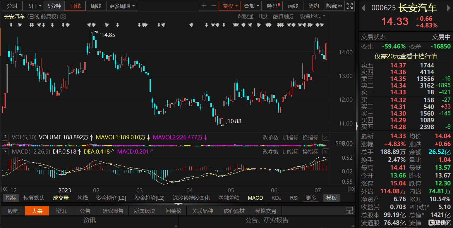Switch to 资讯 tab
The image size is (453, 228).
click(x=61, y=211)
